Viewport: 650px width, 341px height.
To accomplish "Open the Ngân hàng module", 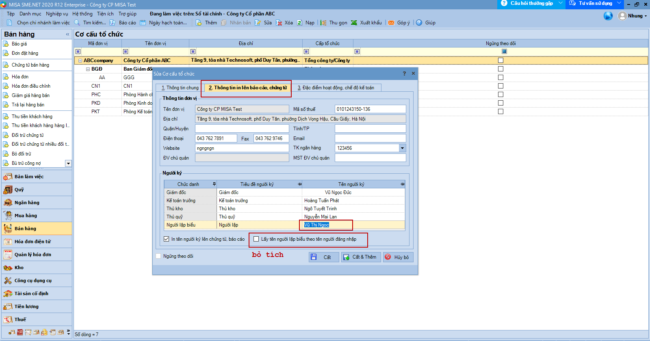I will point(37,203).
